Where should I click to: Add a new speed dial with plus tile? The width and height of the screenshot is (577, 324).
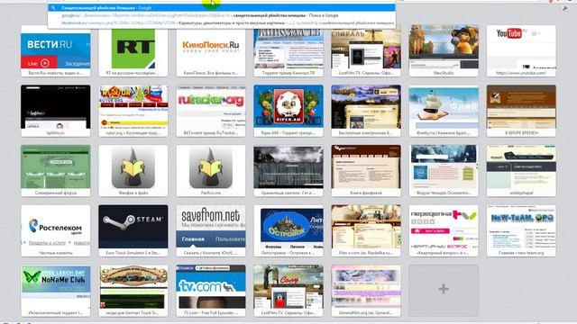(444, 291)
